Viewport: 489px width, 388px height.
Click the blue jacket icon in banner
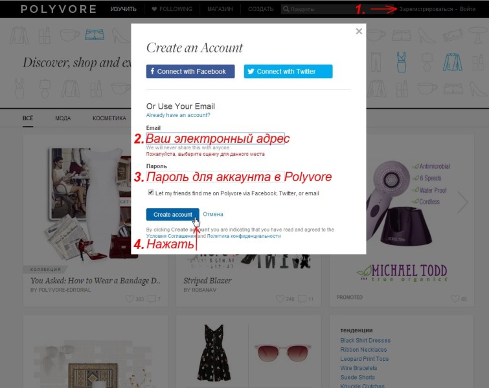point(453,62)
